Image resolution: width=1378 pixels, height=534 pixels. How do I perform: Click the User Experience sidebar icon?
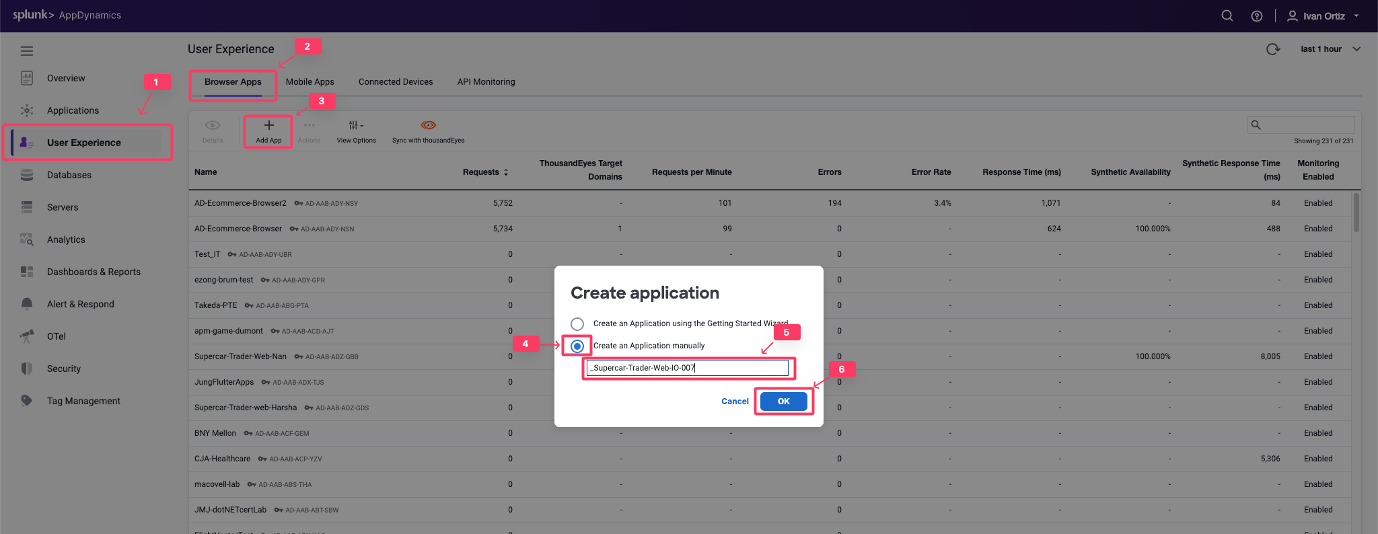27,143
